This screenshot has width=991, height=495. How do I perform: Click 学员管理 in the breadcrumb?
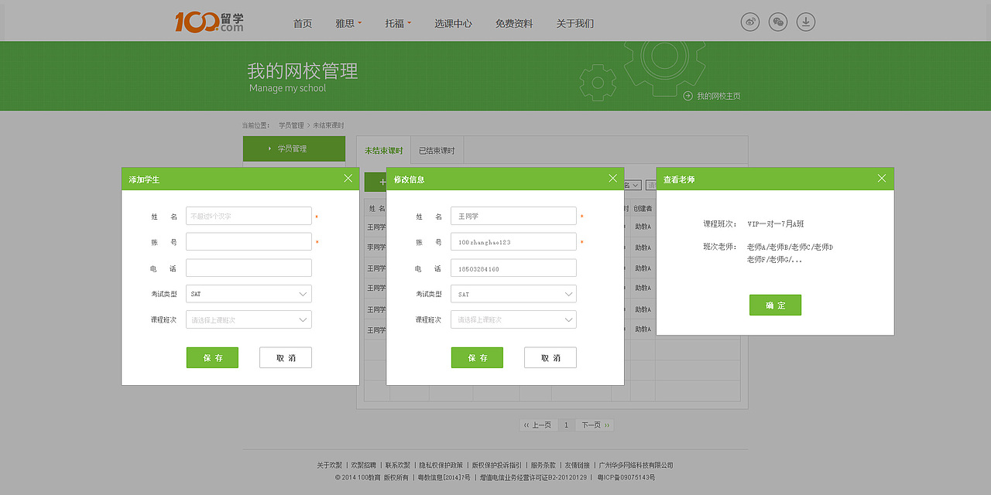(x=291, y=125)
